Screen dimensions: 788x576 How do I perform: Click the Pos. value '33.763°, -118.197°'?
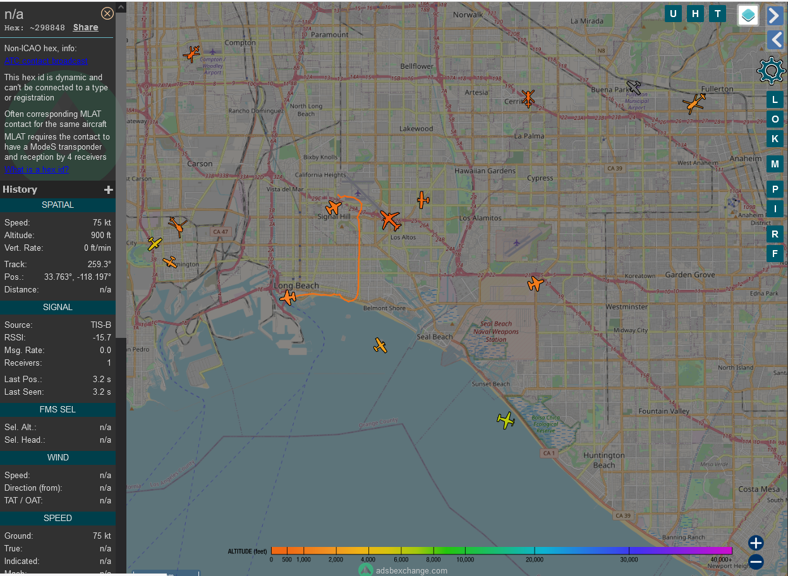[78, 277]
